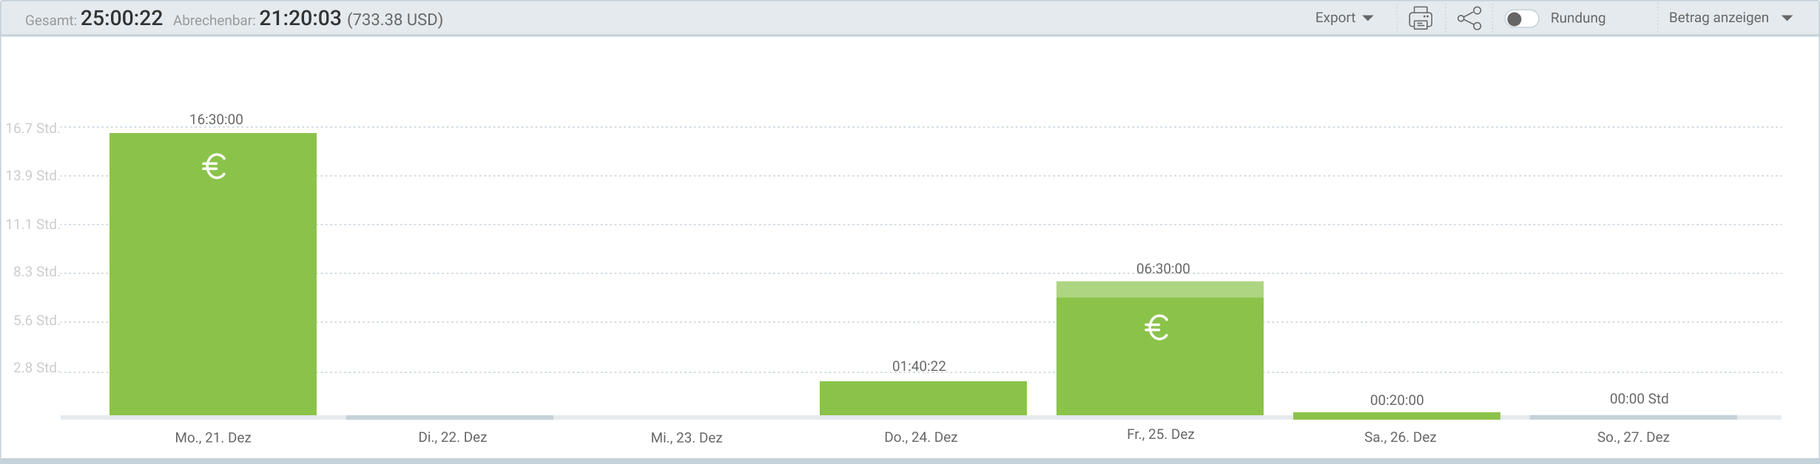Click the 16:30:00 label above Monday
This screenshot has height=464, width=1820.
(x=216, y=119)
